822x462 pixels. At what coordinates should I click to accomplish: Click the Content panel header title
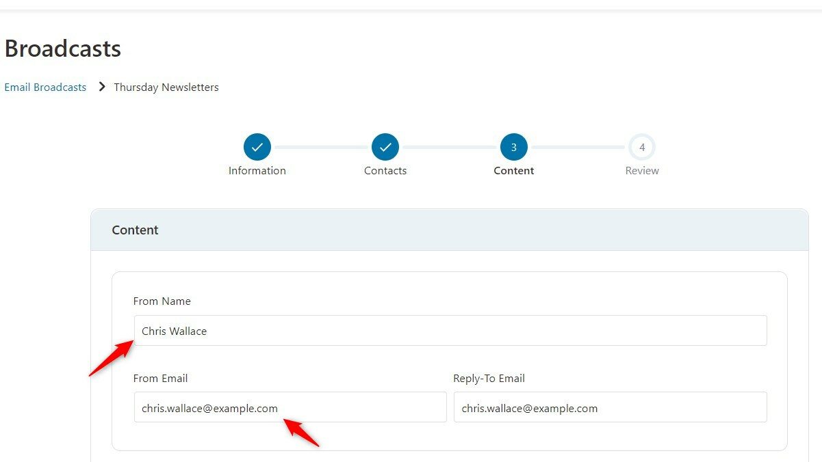click(135, 230)
